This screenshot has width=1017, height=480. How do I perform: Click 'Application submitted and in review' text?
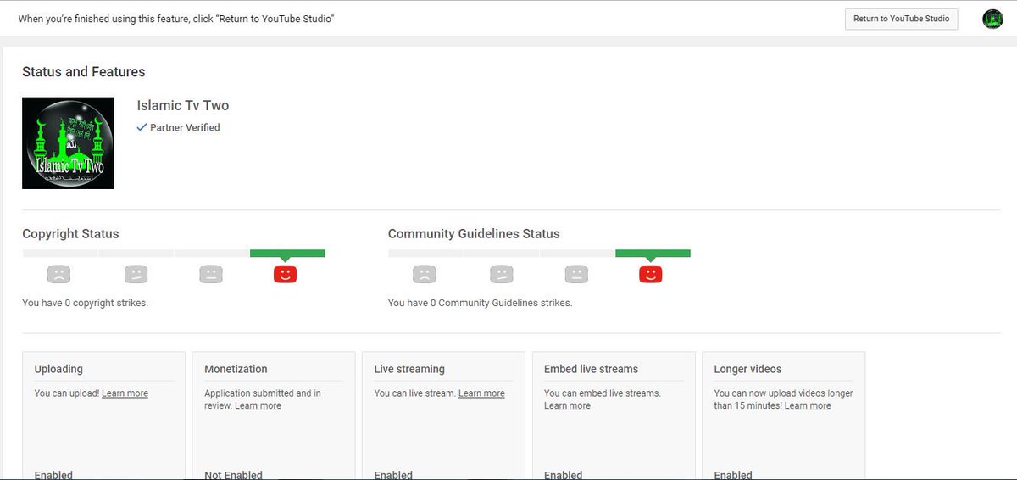[263, 399]
